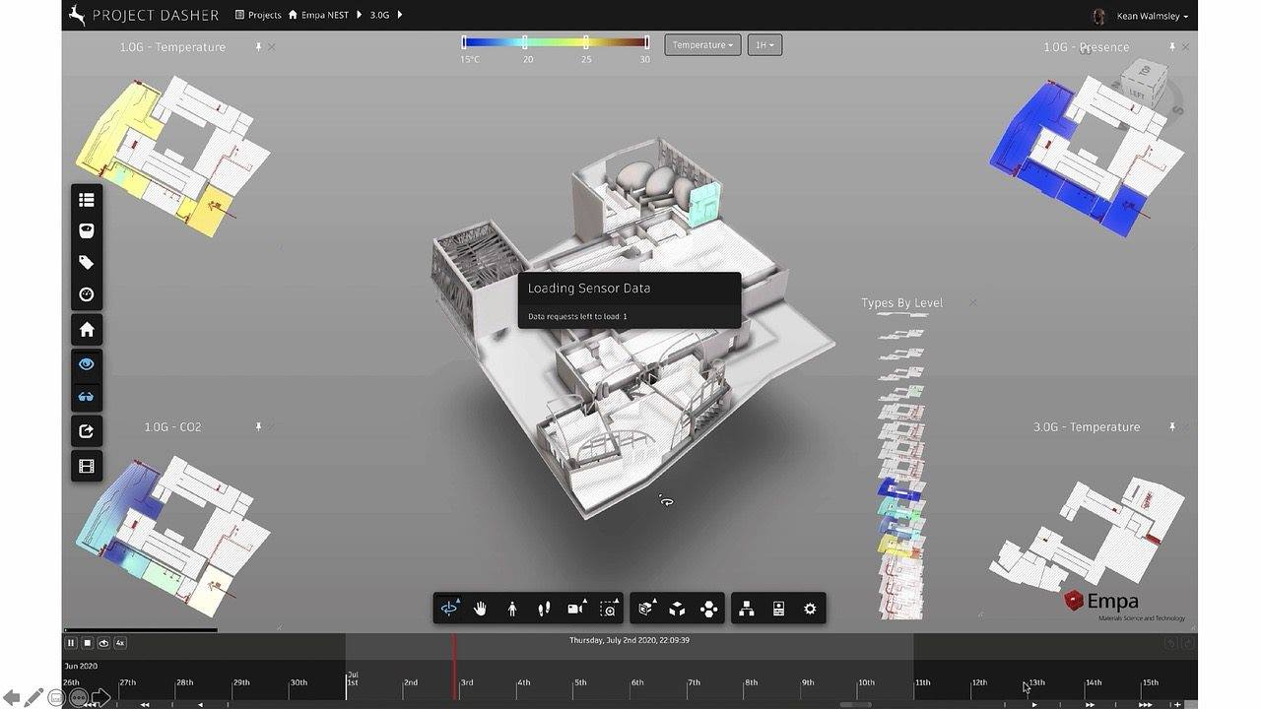This screenshot has height=709, width=1261.
Task: Open the tag icon in the left sidebar
Action: 87,263
